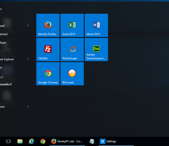Expand the jump list arrow beside 'pad'
The image size is (169, 146).
click(x=28, y=26)
